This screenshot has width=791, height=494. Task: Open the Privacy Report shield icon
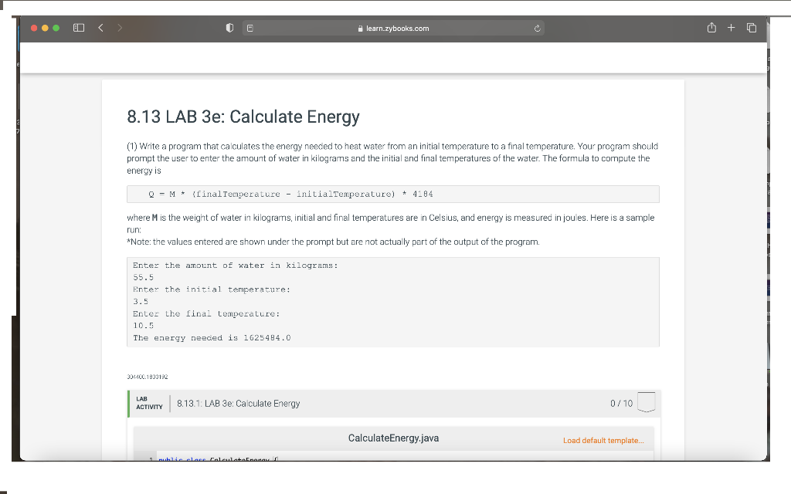[229, 27]
